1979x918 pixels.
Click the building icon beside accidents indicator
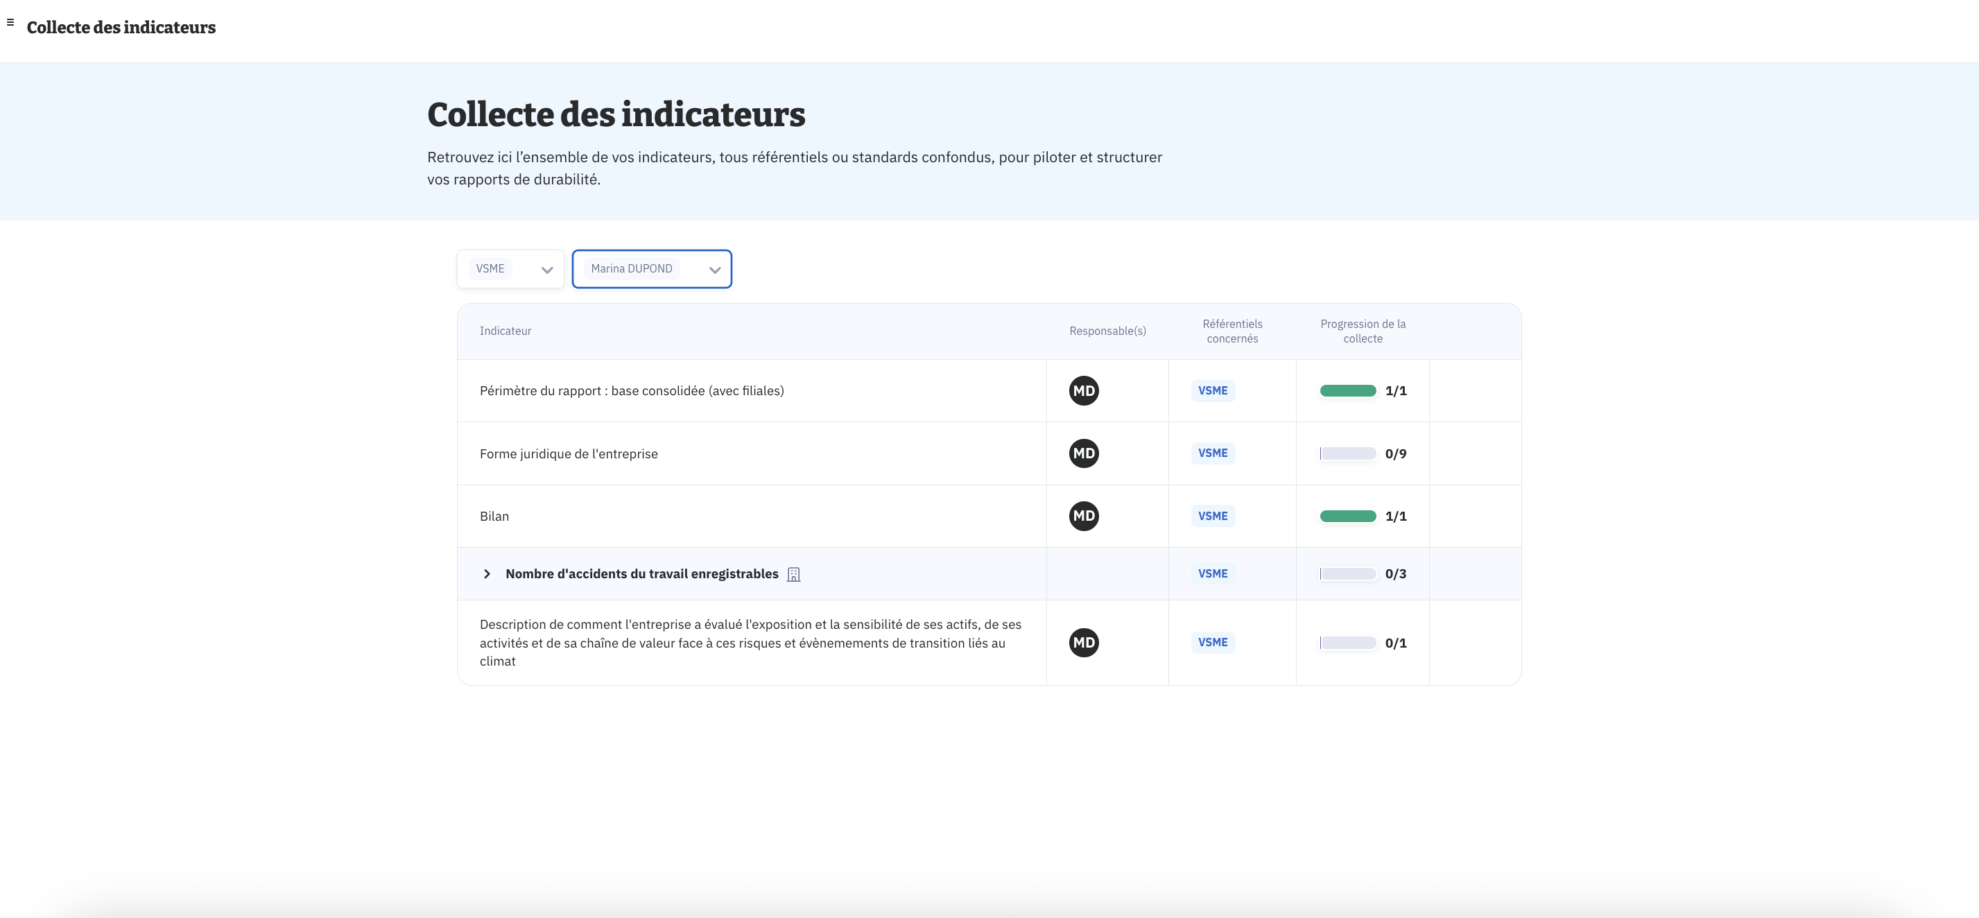tap(793, 575)
